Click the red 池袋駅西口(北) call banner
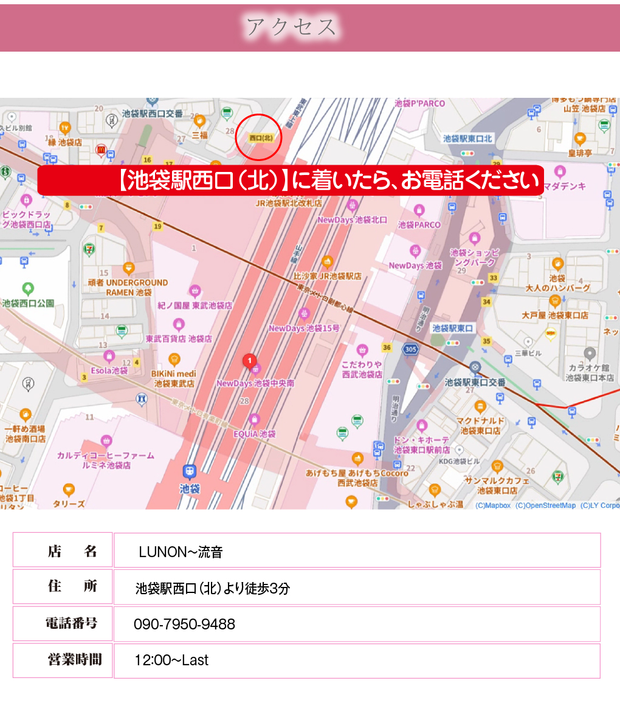 (291, 180)
